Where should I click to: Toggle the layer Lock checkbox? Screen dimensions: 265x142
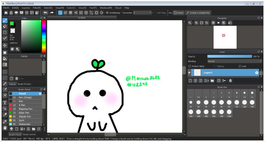click(x=240, y=66)
